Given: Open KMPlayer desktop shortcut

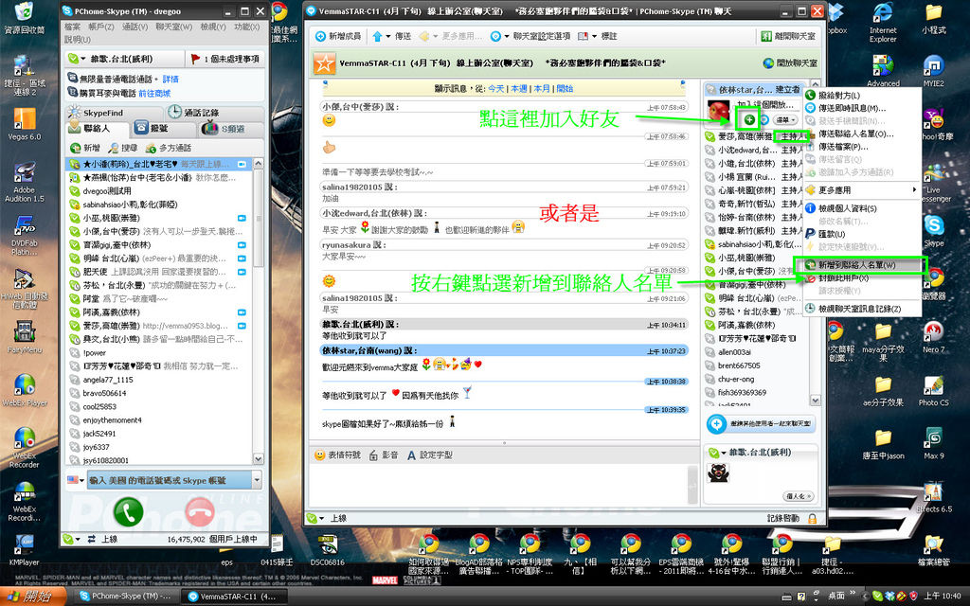Looking at the screenshot, I should tap(24, 549).
